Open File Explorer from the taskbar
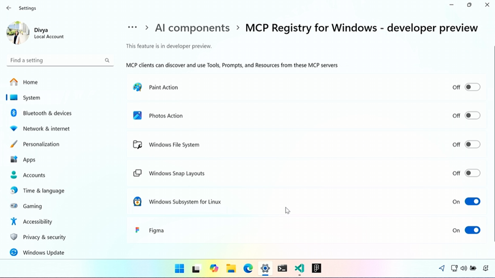The width and height of the screenshot is (495, 278). point(231,268)
